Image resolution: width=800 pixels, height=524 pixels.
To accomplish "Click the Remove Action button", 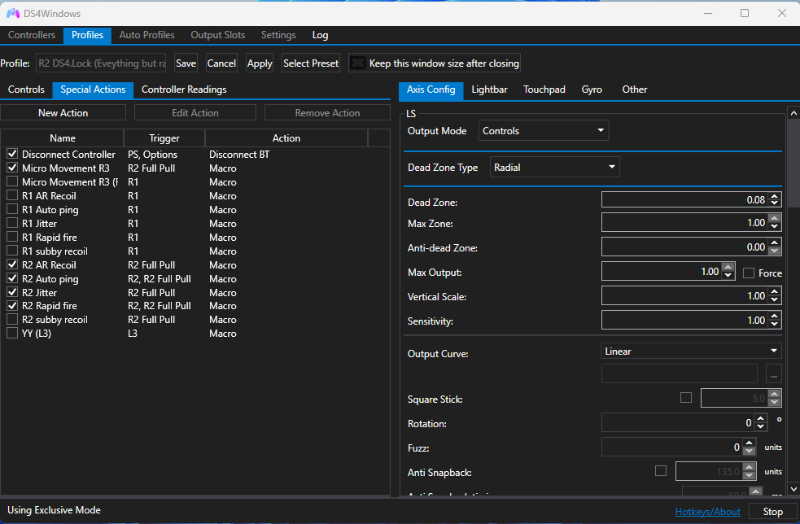I will tap(327, 113).
